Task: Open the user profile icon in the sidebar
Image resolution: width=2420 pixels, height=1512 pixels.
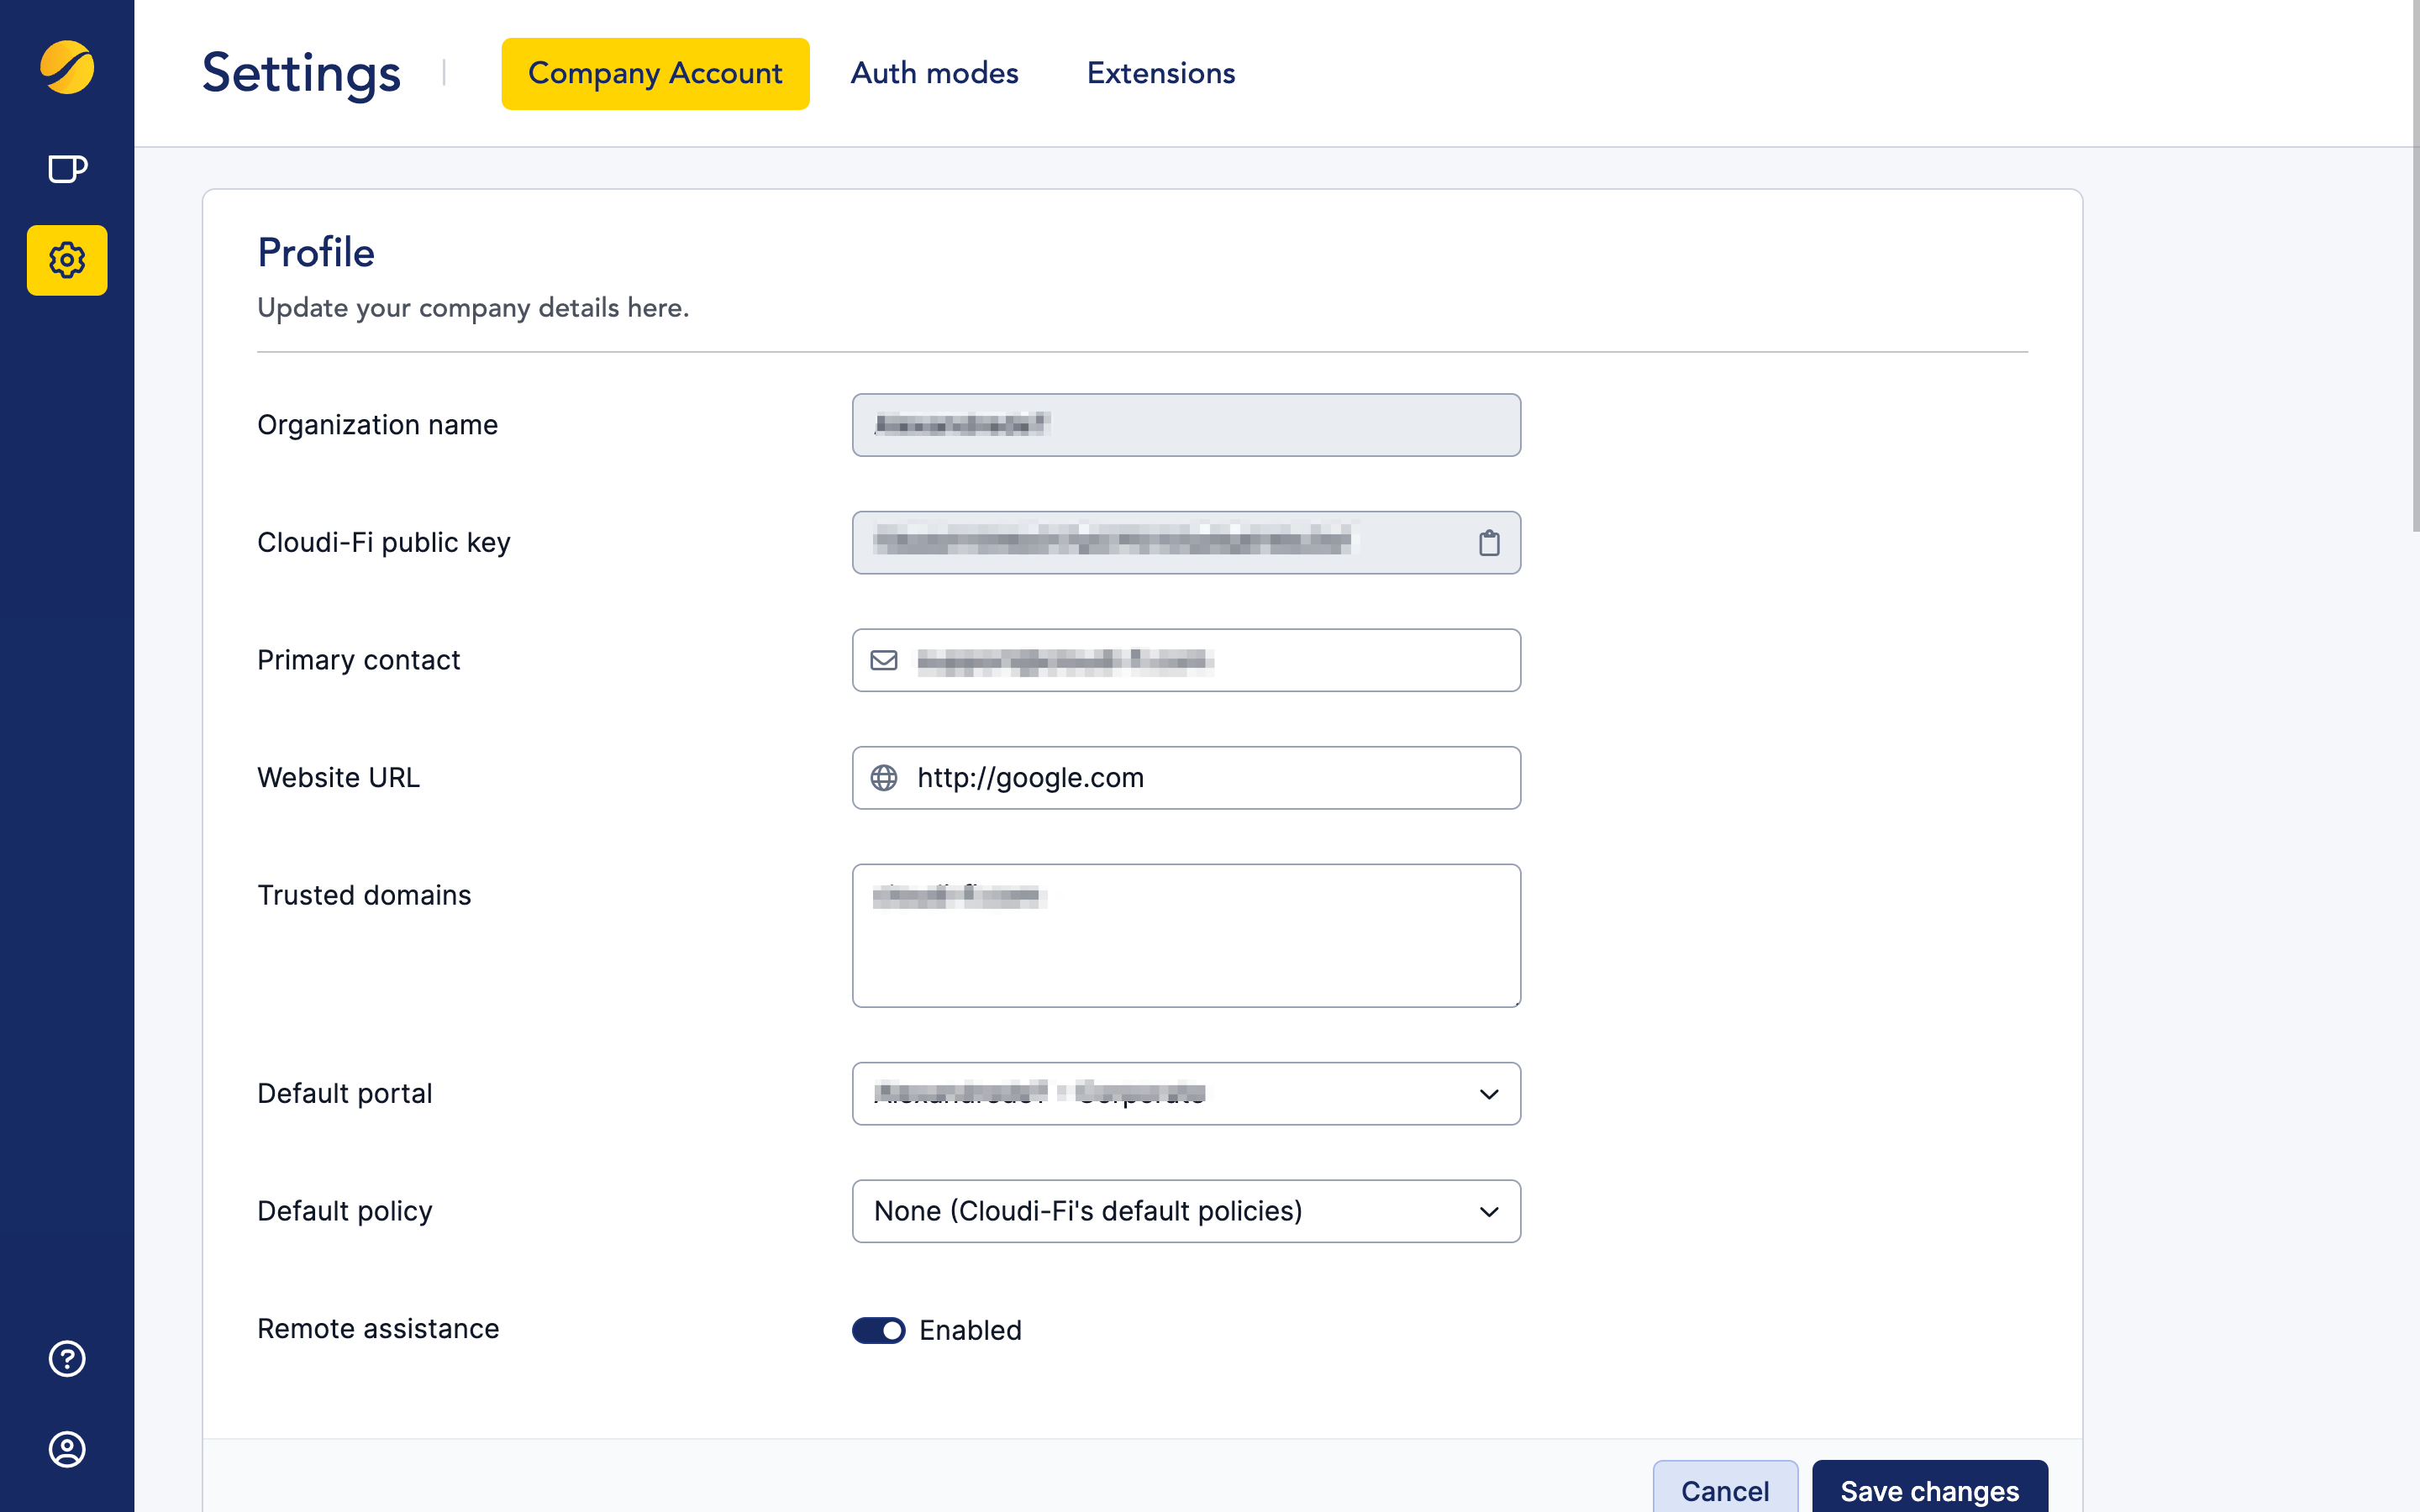Action: coord(67,1448)
